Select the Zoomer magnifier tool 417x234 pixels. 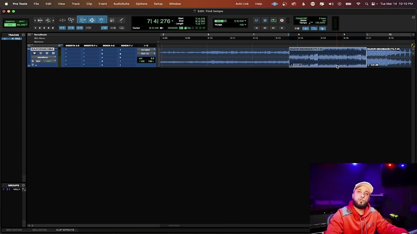pyautogui.click(x=71, y=20)
